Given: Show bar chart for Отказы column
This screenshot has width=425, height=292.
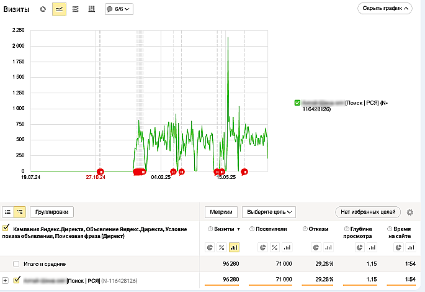Looking at the screenshot, I should click(328, 247).
